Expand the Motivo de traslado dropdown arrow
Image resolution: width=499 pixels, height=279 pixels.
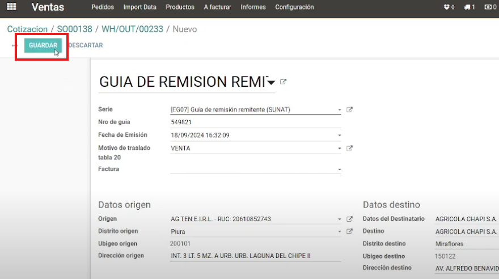coord(340,149)
